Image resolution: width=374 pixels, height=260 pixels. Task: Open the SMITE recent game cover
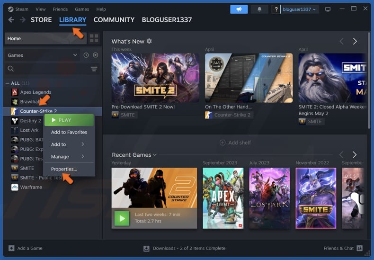click(x=316, y=198)
